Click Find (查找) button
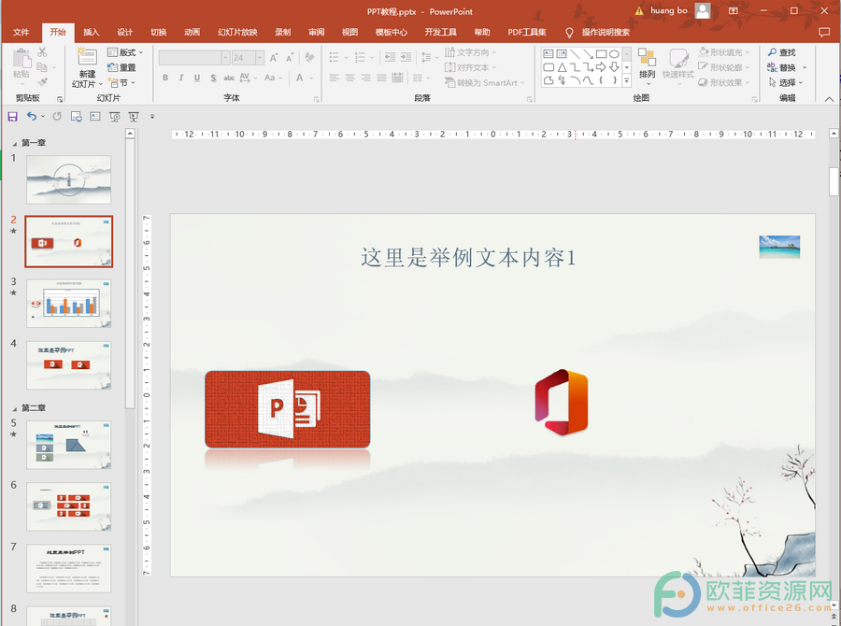The width and height of the screenshot is (841, 626). pyautogui.click(x=781, y=52)
